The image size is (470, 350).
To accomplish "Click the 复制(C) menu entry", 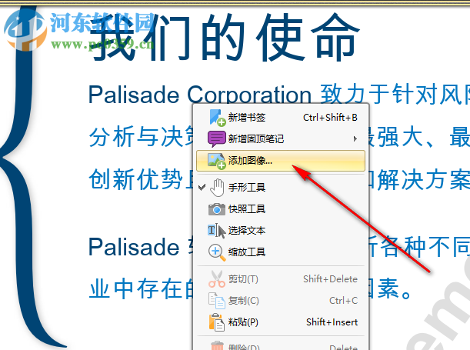I will pyautogui.click(x=281, y=301).
